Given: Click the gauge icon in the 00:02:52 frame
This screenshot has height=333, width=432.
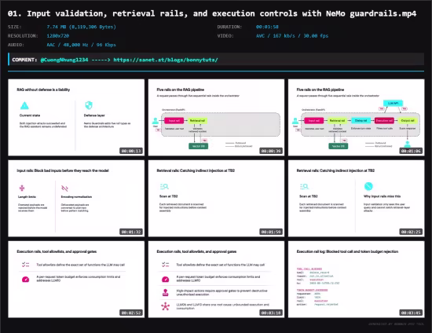Looking at the screenshot, I should pos(25,280).
